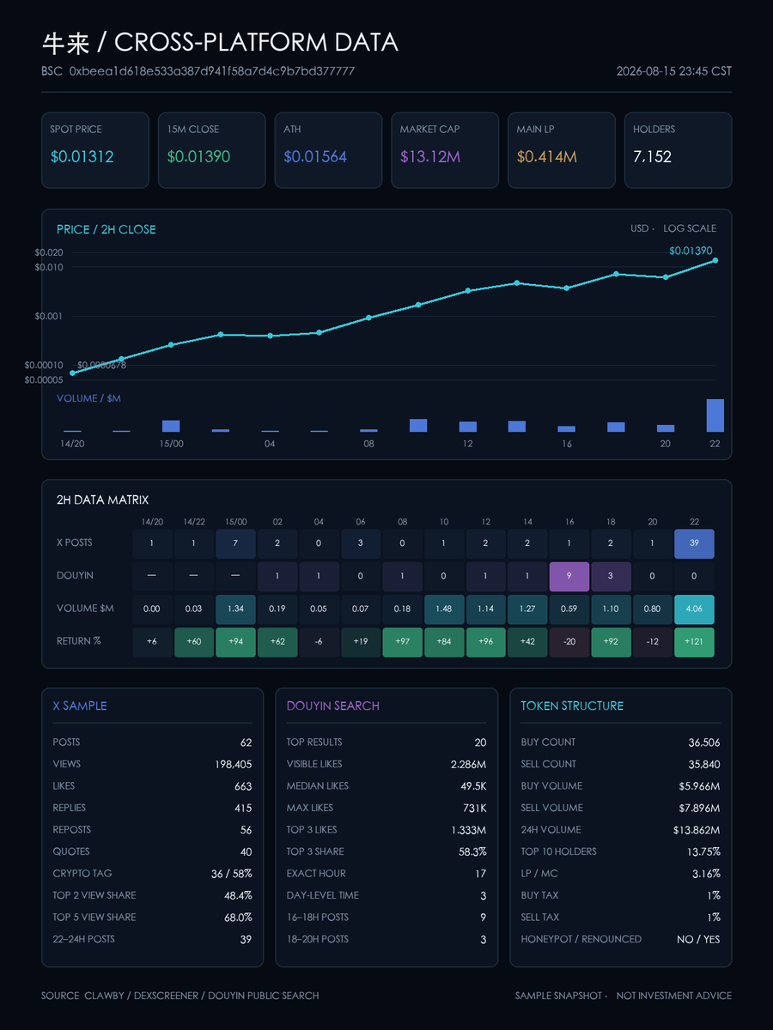773x1030 pixels.
Task: Select the X POSTS cell showing 7
Action: click(x=235, y=543)
